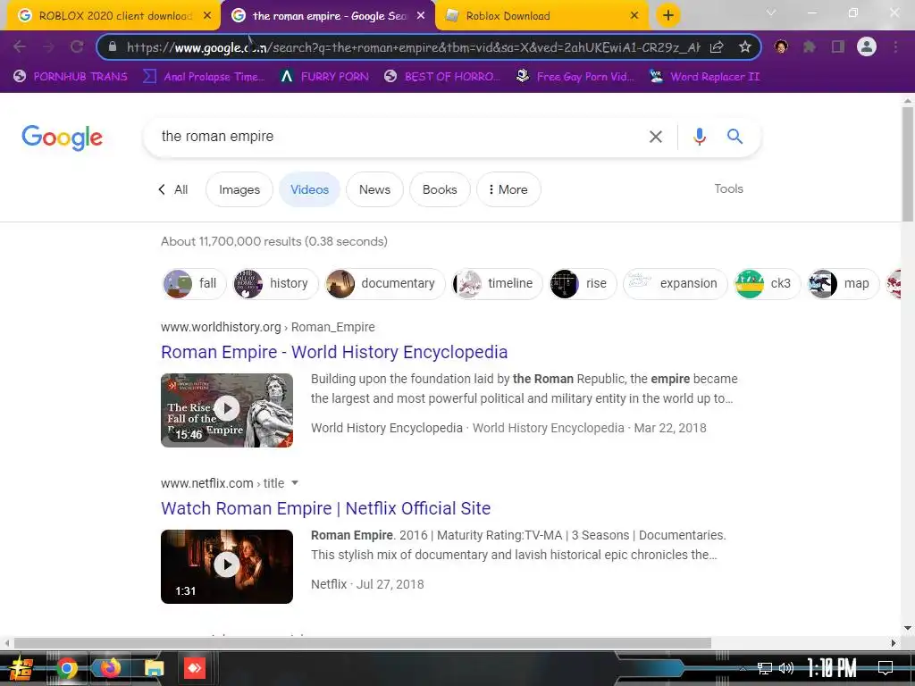Select the Books search filter
The image size is (915, 686).
(x=440, y=189)
